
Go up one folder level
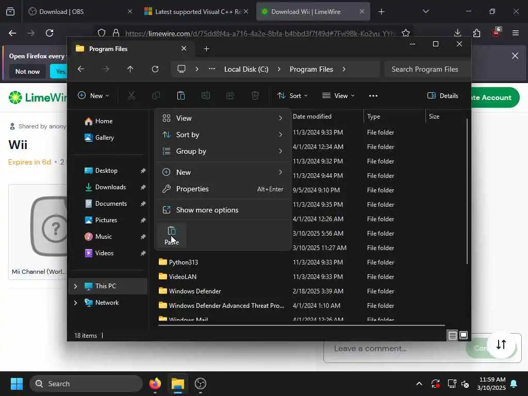(130, 69)
